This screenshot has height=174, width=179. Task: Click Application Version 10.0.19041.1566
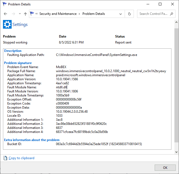[67, 79]
